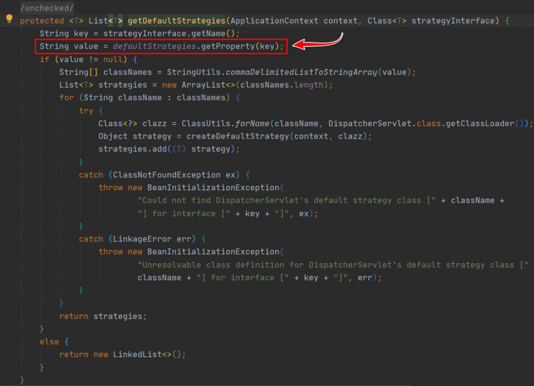Click the else keyword
This screenshot has width=534, height=386.
[49, 342]
